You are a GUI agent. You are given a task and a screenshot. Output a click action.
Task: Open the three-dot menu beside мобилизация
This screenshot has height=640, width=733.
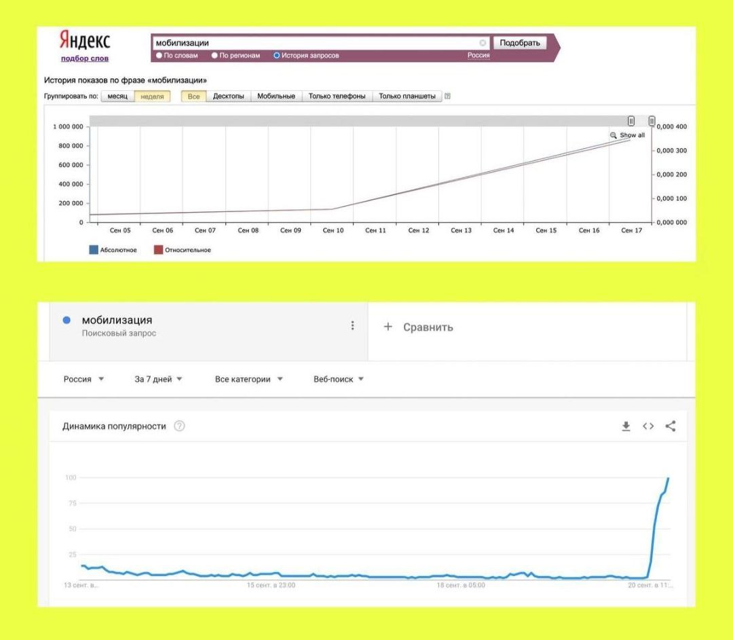tap(352, 325)
